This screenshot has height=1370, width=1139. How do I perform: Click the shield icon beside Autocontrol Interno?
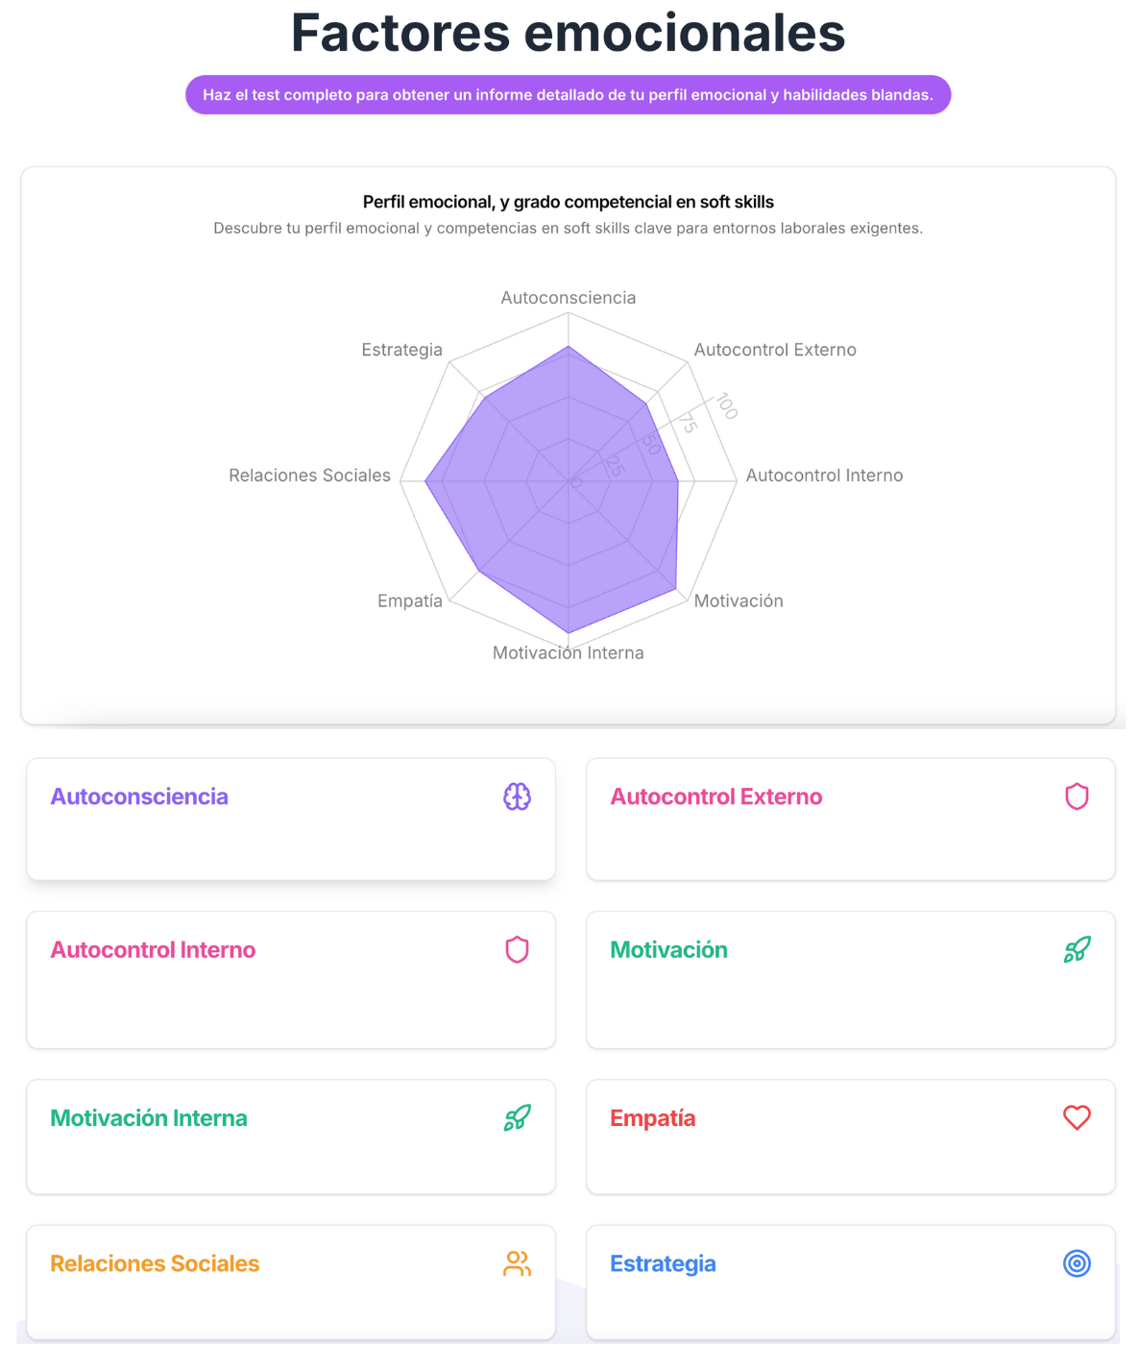point(517,949)
